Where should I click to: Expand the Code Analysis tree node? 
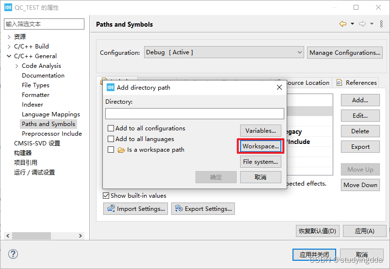[x=16, y=66]
